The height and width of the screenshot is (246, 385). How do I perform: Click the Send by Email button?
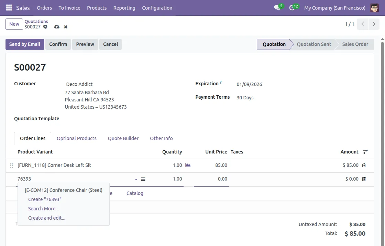point(24,44)
